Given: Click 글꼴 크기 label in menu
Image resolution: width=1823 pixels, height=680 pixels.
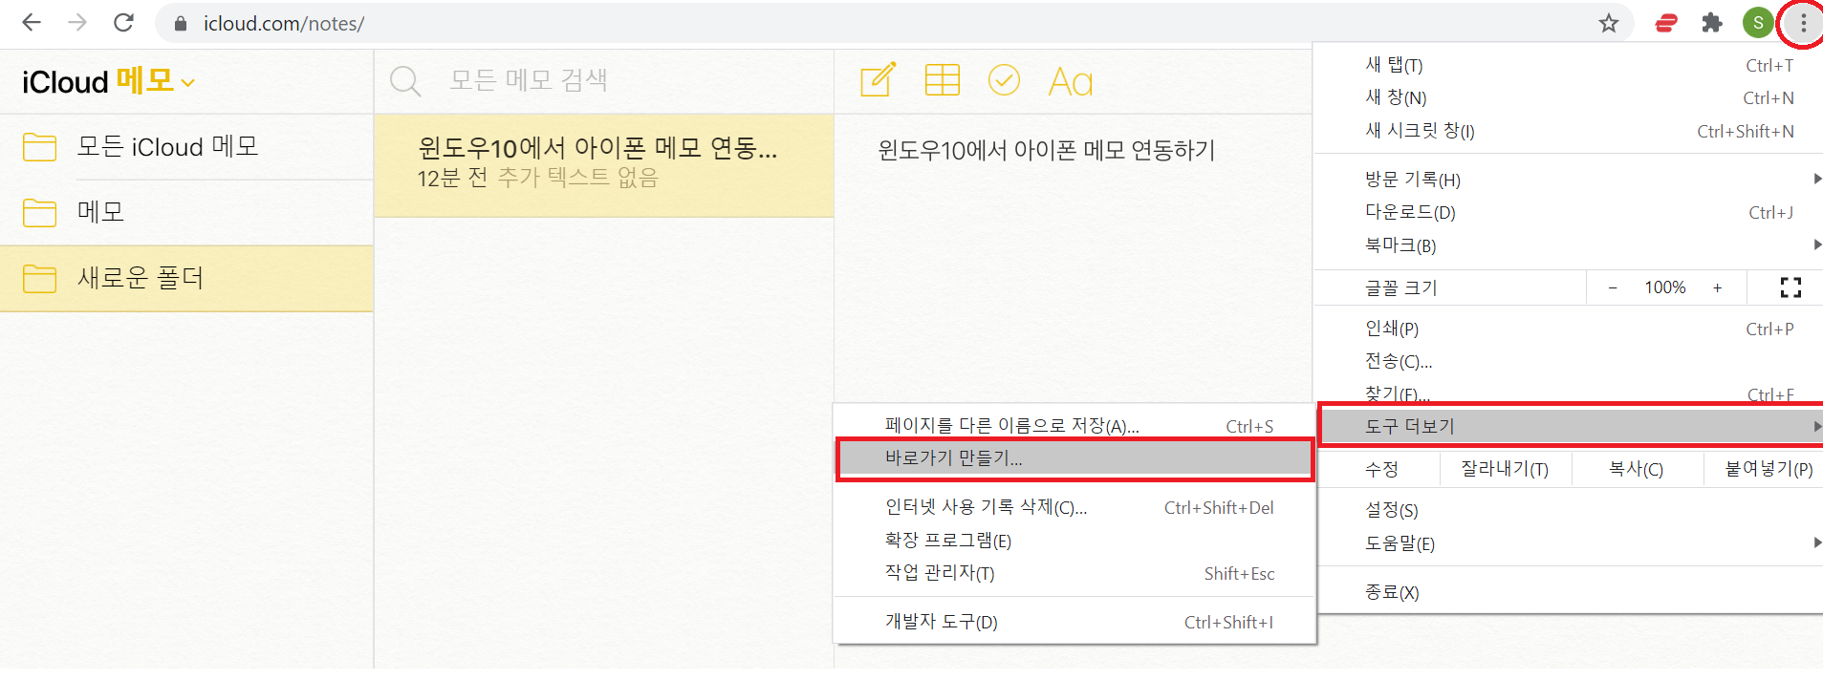Looking at the screenshot, I should pyautogui.click(x=1400, y=287).
